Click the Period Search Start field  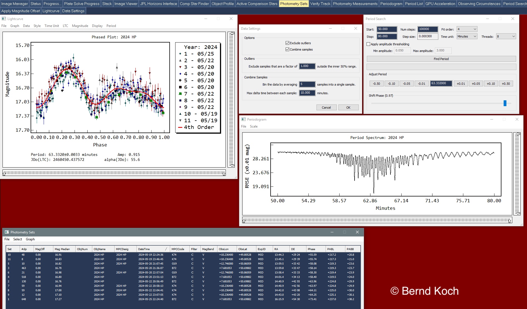387,29
